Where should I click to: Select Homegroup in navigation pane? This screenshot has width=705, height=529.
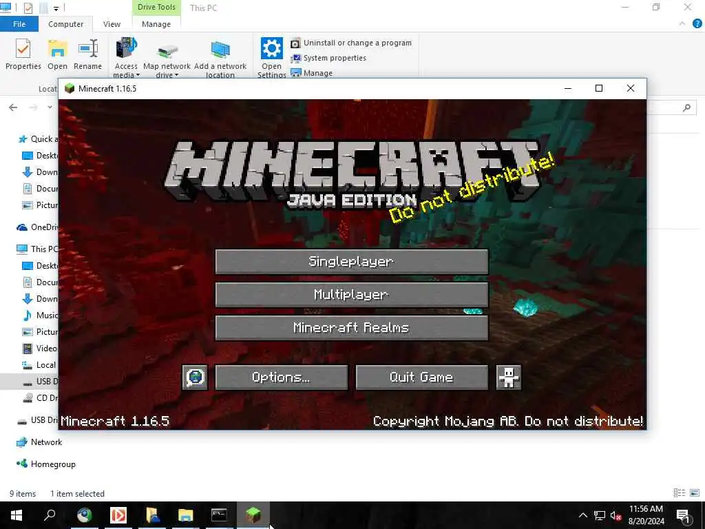(x=46, y=464)
